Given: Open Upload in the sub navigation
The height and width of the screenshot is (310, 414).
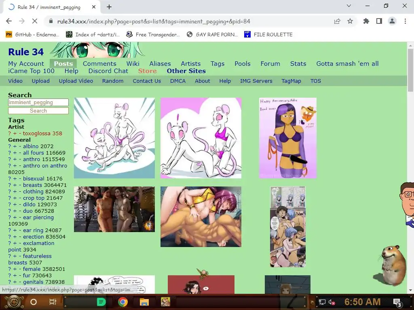Looking at the screenshot, I should [41, 81].
